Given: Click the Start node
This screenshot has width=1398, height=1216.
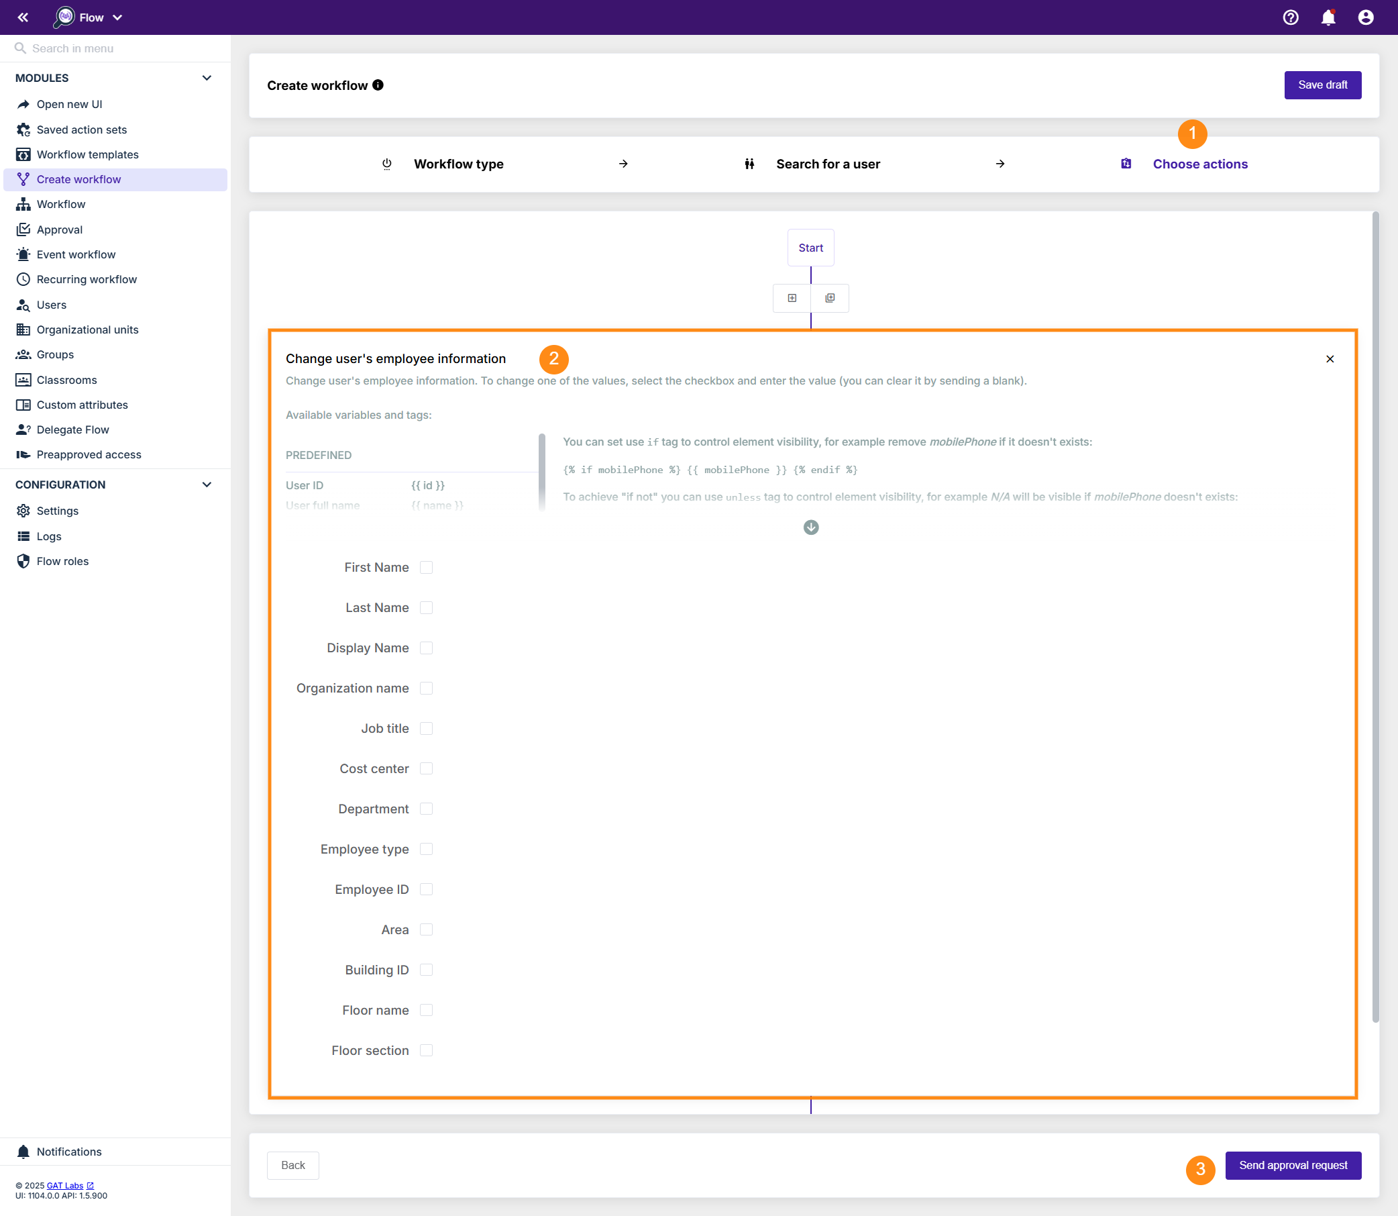Looking at the screenshot, I should (x=810, y=248).
